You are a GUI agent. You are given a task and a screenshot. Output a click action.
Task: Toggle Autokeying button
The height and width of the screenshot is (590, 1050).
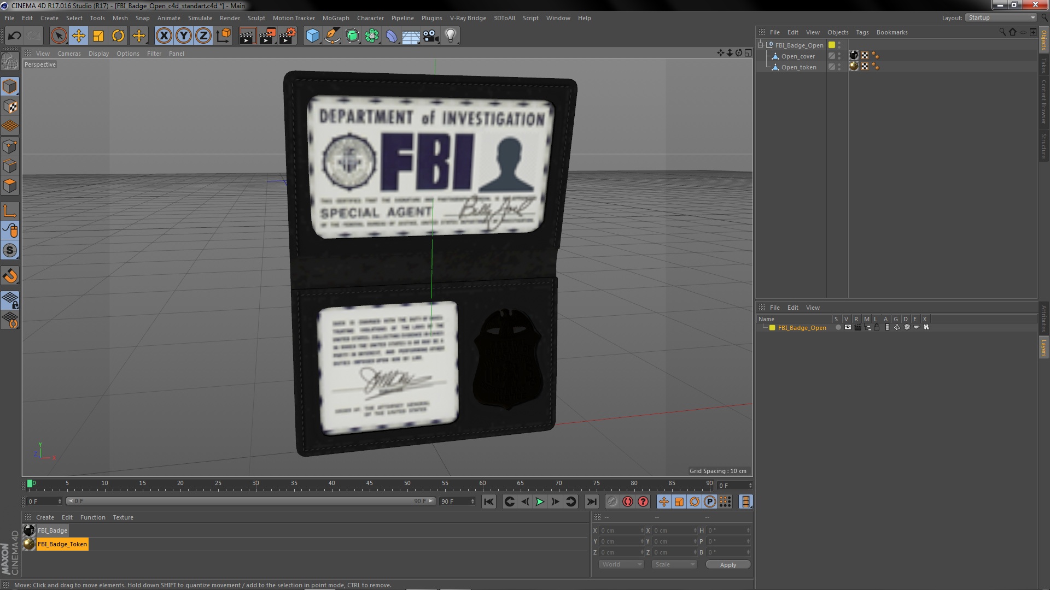click(x=628, y=501)
